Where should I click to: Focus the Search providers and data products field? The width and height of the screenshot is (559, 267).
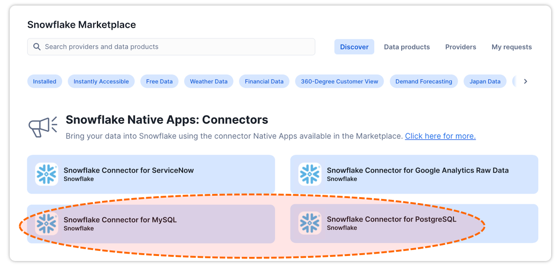[x=171, y=47]
